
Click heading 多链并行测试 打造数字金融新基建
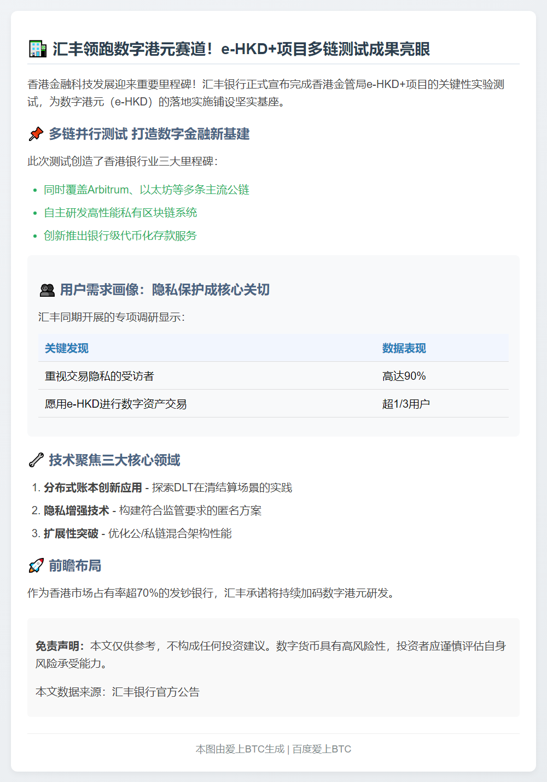[149, 134]
